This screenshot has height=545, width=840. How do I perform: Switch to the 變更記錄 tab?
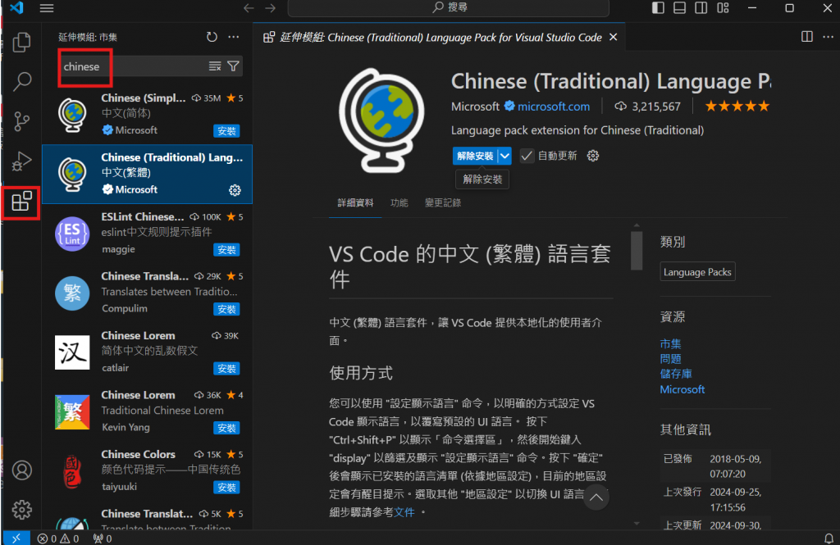click(442, 202)
